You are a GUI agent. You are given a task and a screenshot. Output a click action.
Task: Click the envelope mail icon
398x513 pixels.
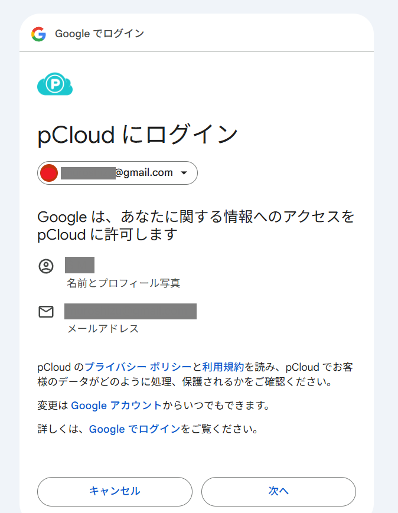(46, 312)
